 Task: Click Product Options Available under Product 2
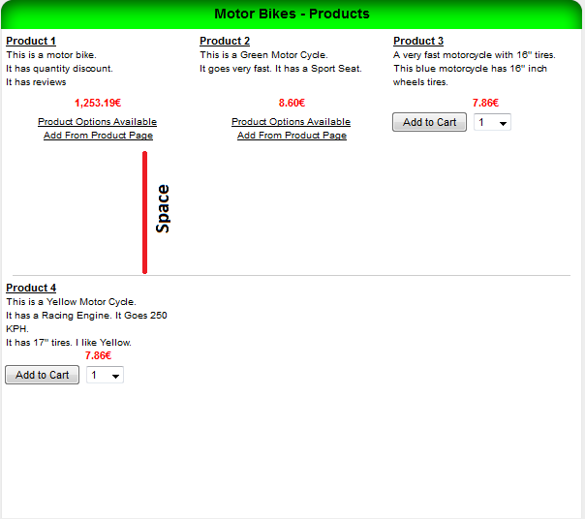[x=291, y=122]
